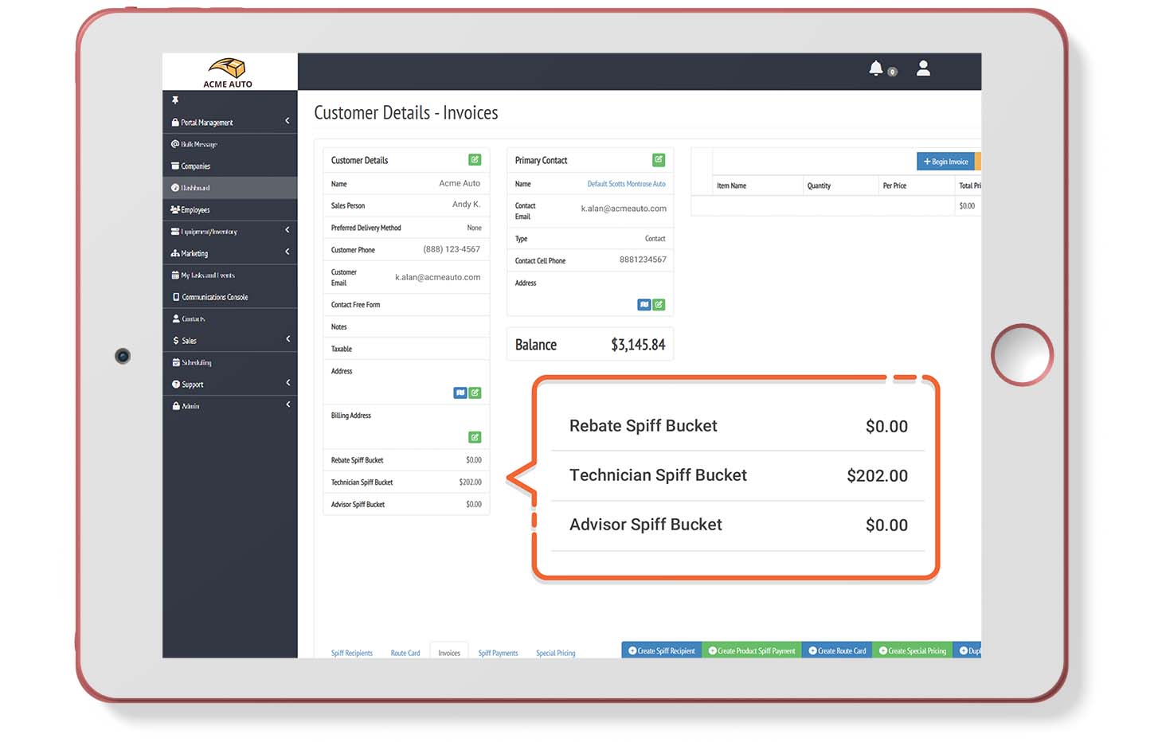Image resolution: width=1162 pixels, height=742 pixels.
Task: Open map for Customer Details address
Action: coord(460,392)
